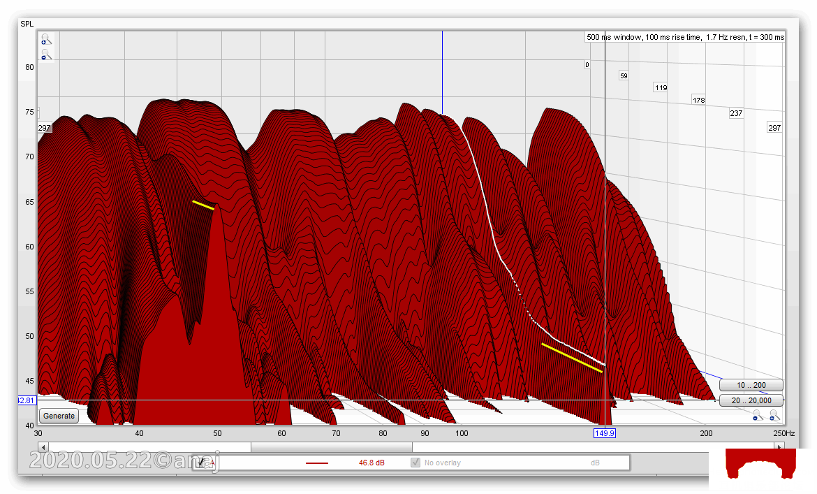
Task: Click the 0 ms time axis label
Action: [x=587, y=65]
